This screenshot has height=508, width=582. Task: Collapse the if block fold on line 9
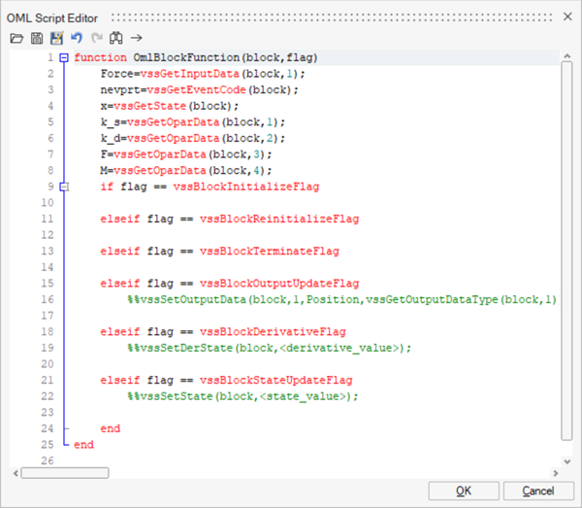64,186
